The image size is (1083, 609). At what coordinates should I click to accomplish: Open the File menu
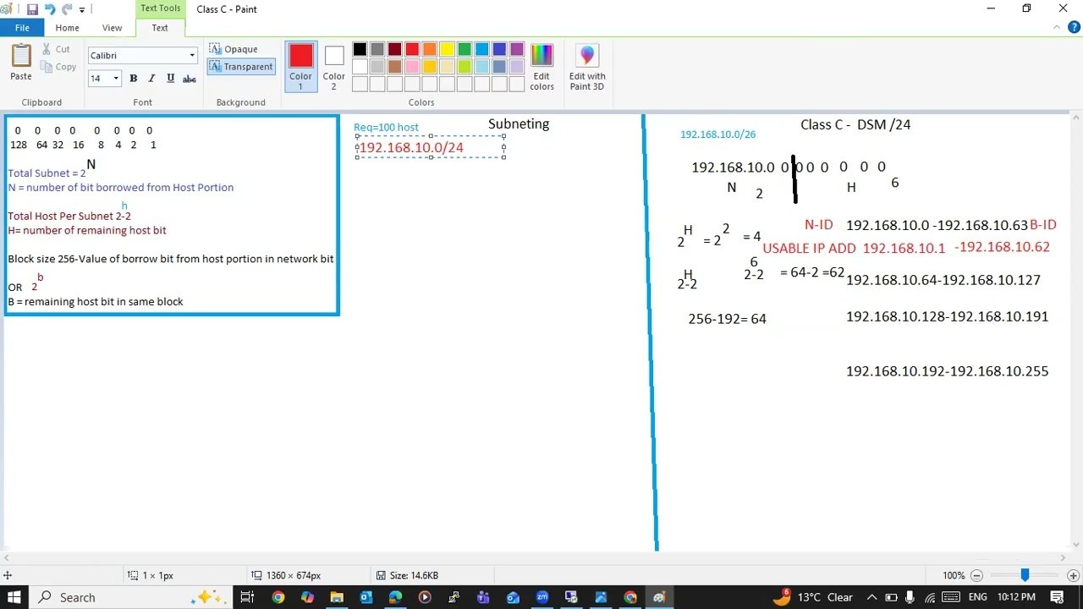[22, 28]
